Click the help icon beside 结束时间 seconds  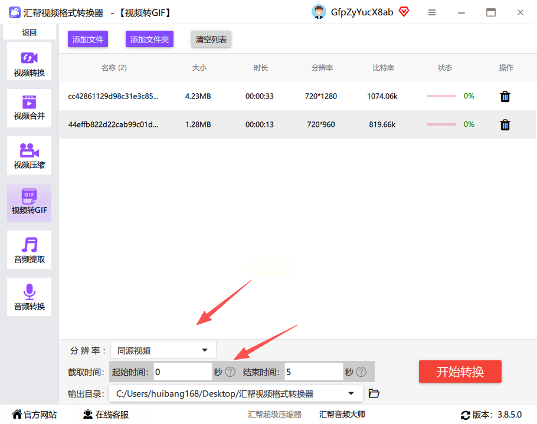(361, 372)
